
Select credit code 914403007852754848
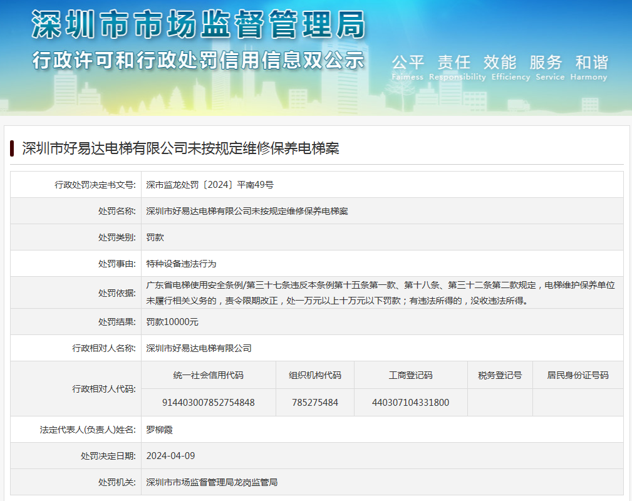click(x=209, y=402)
